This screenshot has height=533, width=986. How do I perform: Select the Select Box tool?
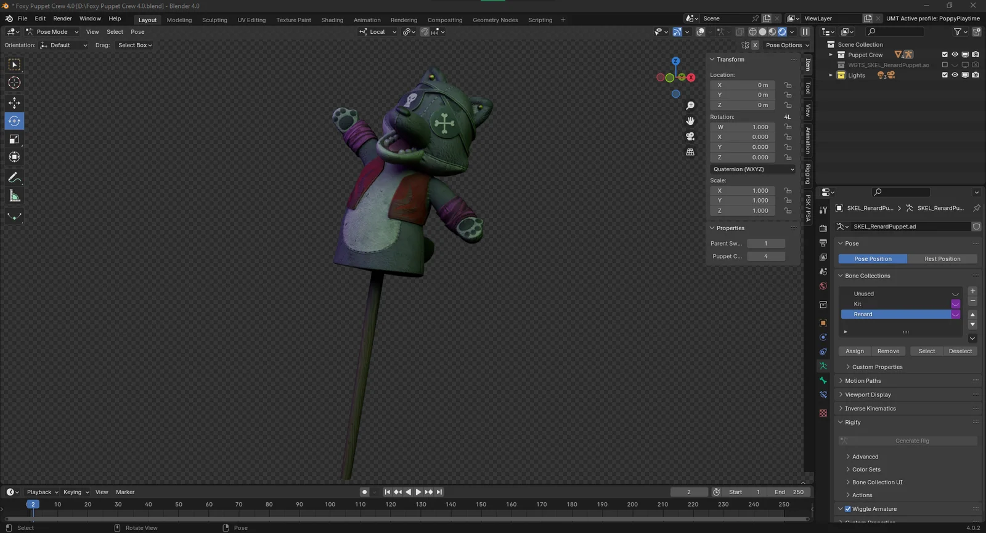click(x=14, y=65)
